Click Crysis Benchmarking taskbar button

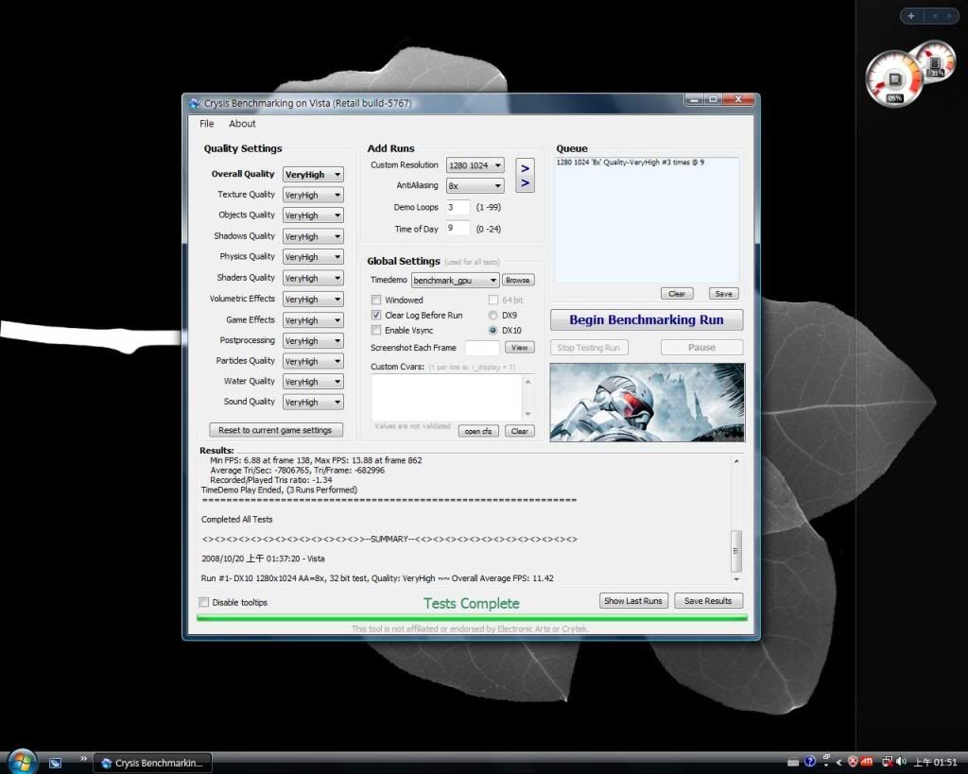tap(153, 763)
